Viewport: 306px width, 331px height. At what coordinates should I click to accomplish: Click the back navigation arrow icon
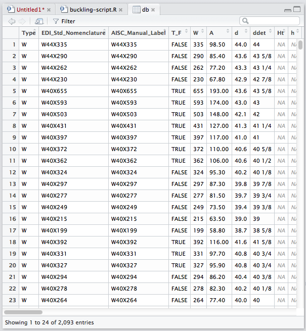pos(12,21)
